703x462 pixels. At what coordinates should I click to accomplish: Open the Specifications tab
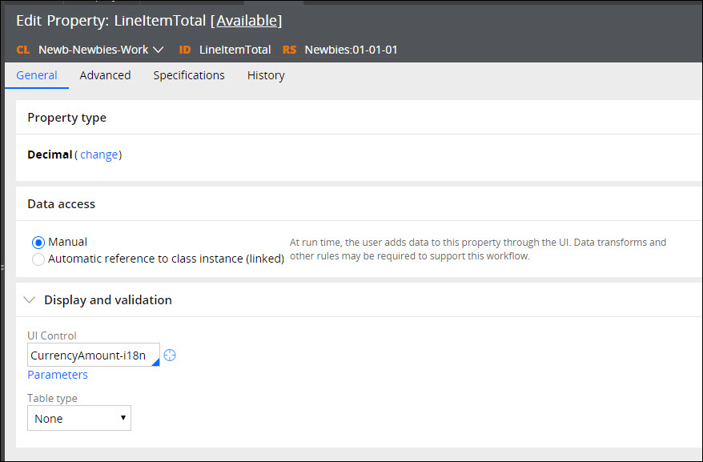click(x=189, y=75)
